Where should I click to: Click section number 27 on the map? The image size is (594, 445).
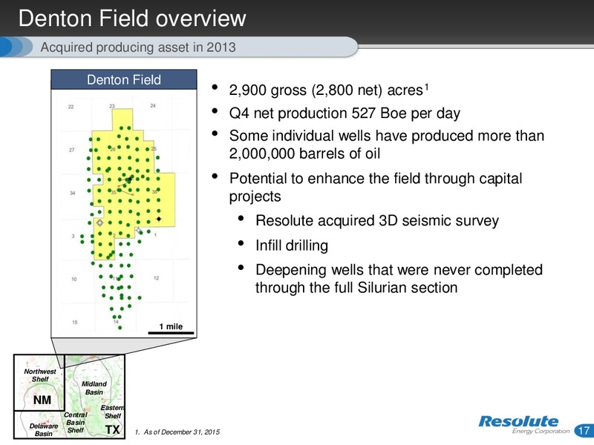pyautogui.click(x=71, y=150)
